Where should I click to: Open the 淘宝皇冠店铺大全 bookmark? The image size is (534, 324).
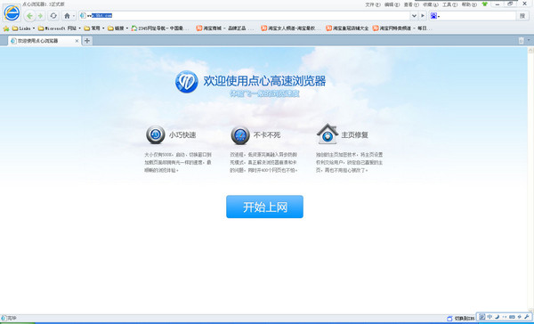pos(347,28)
